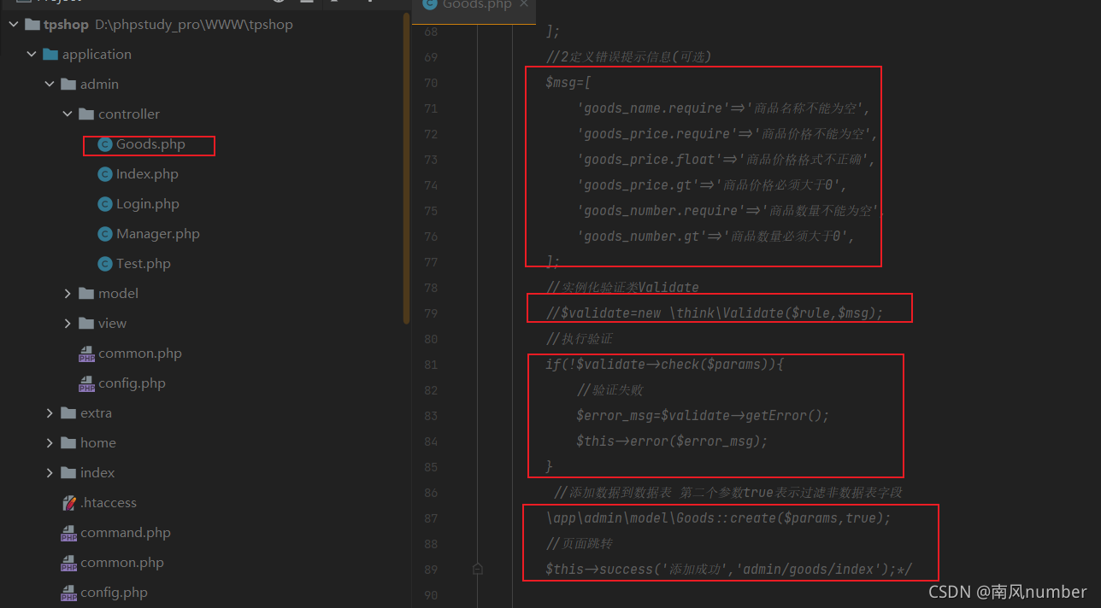
Task: Open Test.php in the project tree
Action: pyautogui.click(x=144, y=264)
